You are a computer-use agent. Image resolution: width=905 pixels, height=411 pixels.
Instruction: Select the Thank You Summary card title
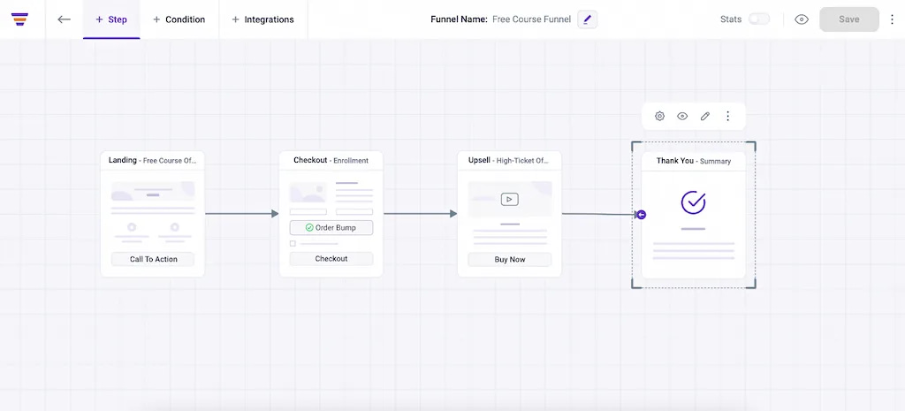pos(694,161)
